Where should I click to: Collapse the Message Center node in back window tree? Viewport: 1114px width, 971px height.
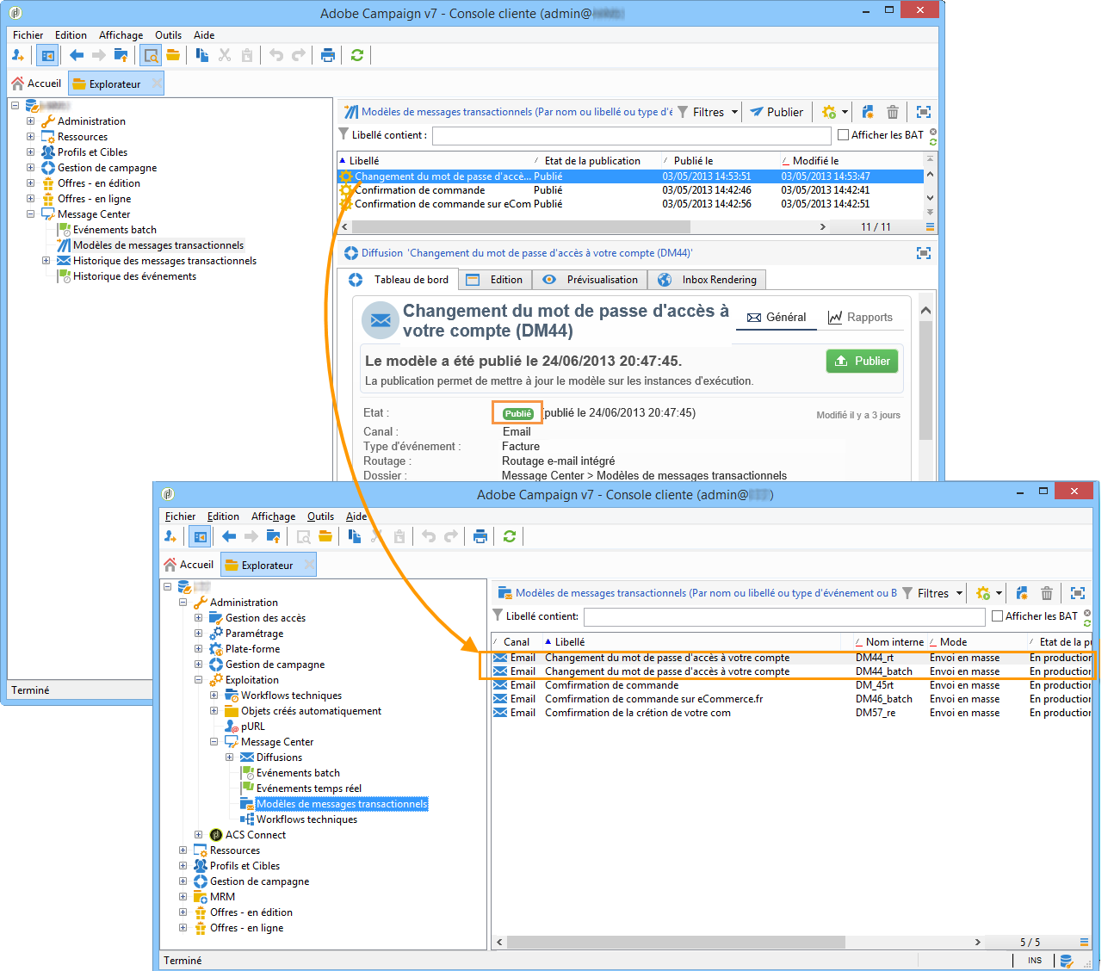pos(31,214)
